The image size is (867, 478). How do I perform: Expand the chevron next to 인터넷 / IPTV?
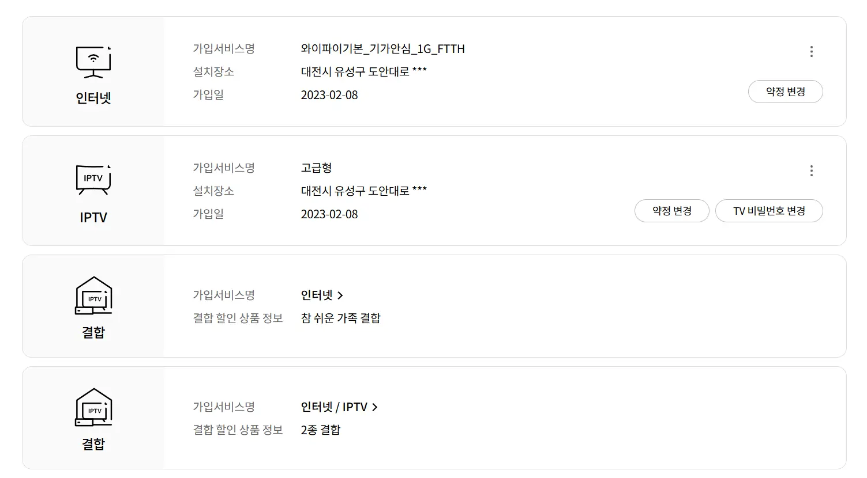coord(375,407)
